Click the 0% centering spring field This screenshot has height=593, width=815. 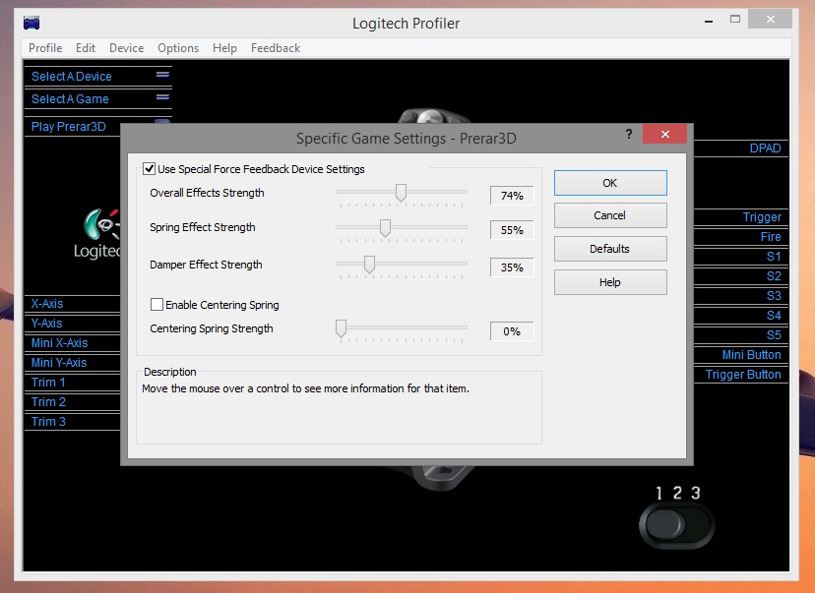512,331
